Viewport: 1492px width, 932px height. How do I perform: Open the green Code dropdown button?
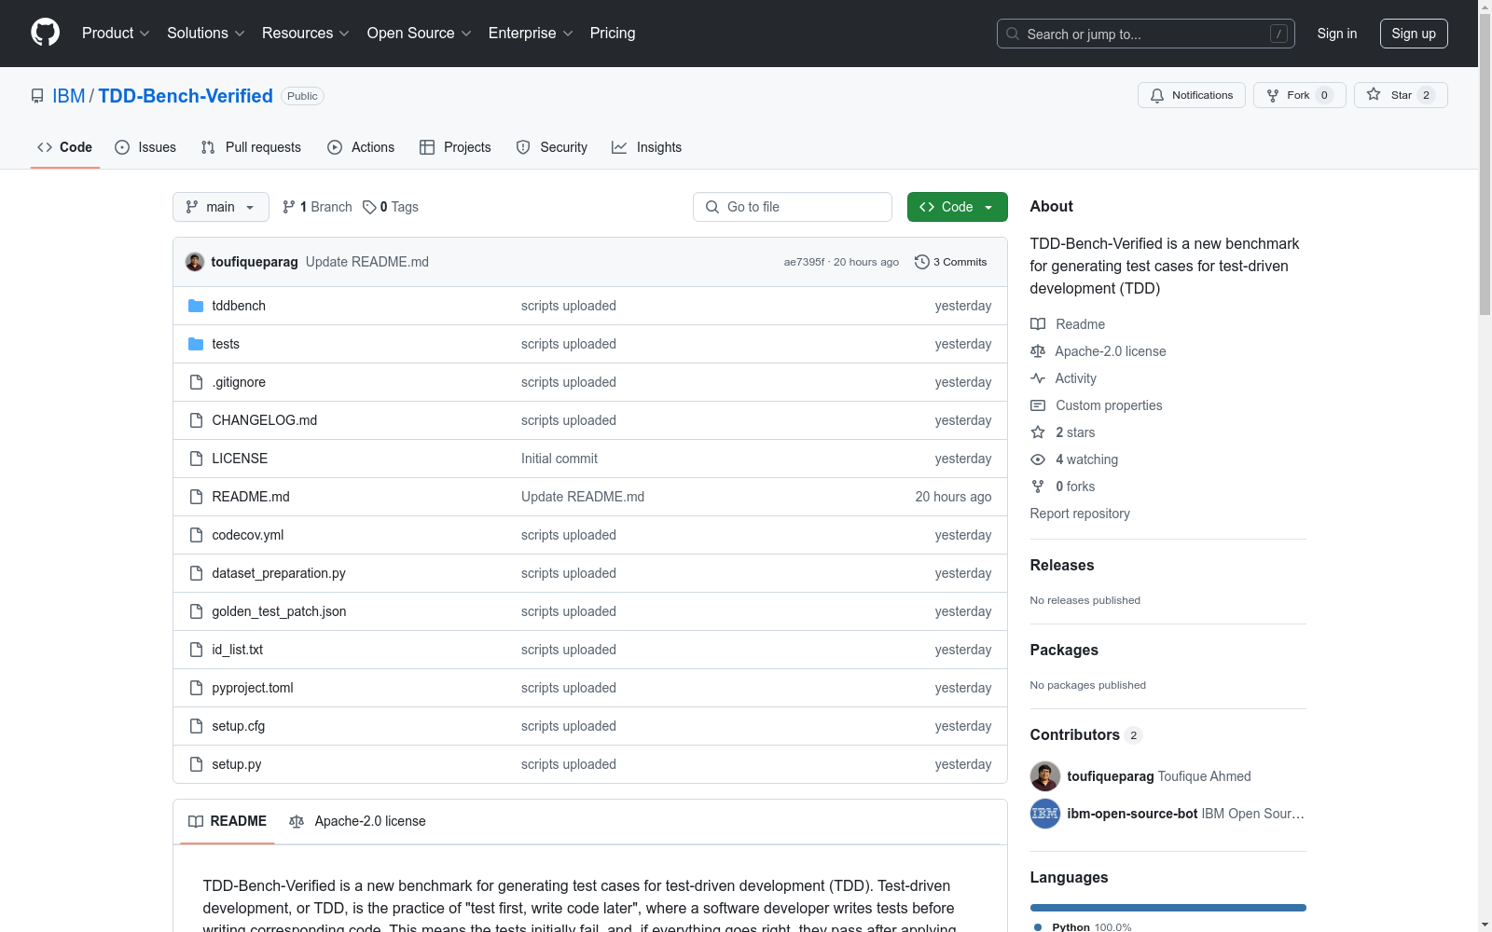click(957, 207)
